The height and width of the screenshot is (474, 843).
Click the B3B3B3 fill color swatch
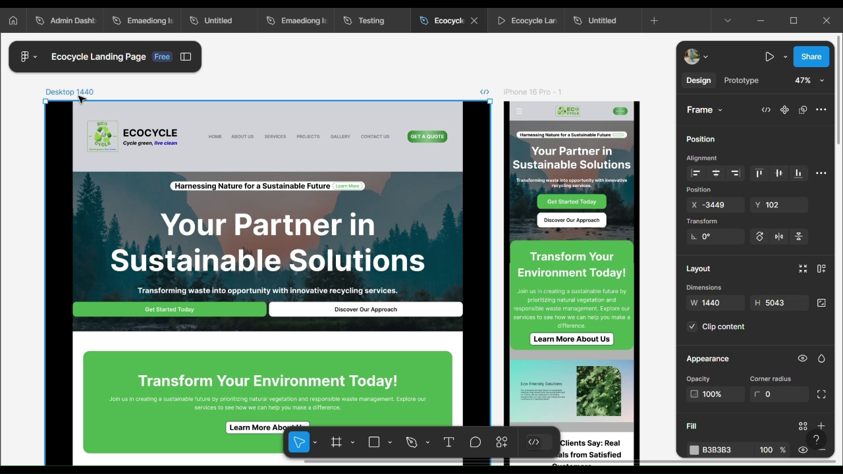click(694, 450)
